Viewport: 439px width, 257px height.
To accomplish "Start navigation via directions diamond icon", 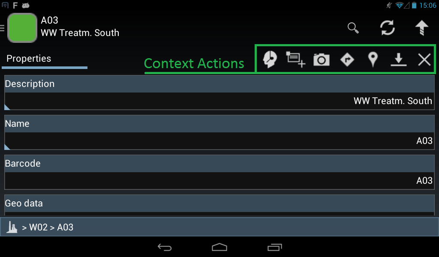I will coord(347,60).
